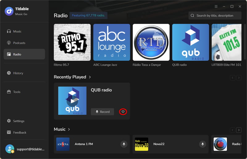Viewport: 247px width, 159px height.
Task: Click the Antena 1 FM logo thumbnail
Action: click(63, 144)
